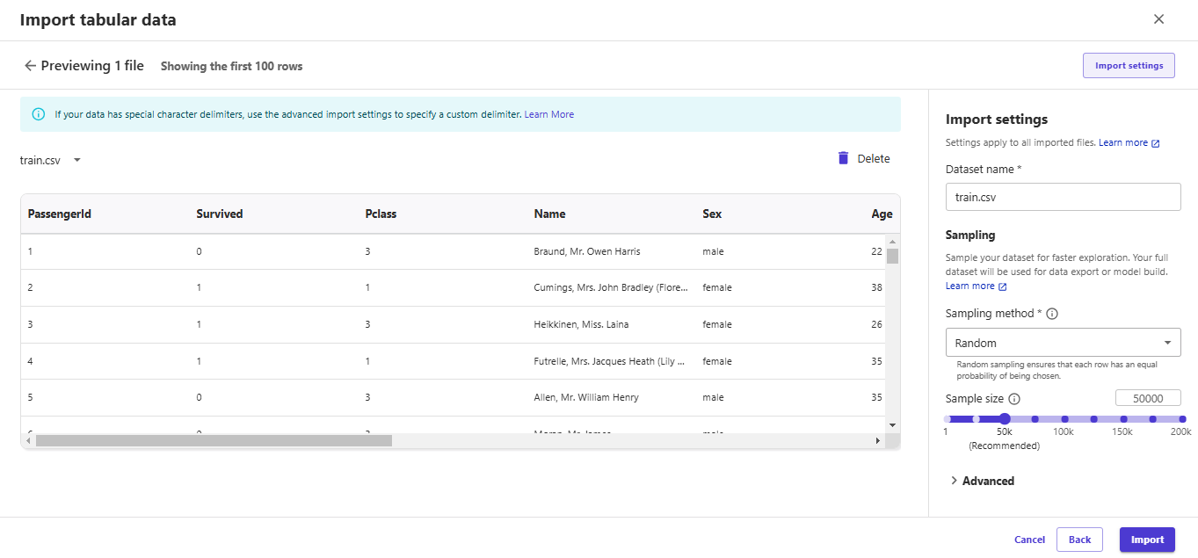Open the info tooltip for Sample size
Screen dimensions: 1198x558
pos(1014,398)
